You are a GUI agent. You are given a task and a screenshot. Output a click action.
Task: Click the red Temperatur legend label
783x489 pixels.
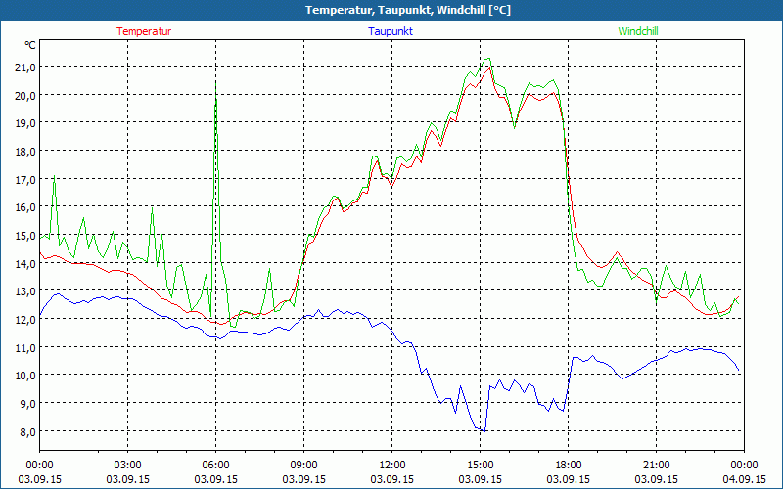pyautogui.click(x=144, y=31)
